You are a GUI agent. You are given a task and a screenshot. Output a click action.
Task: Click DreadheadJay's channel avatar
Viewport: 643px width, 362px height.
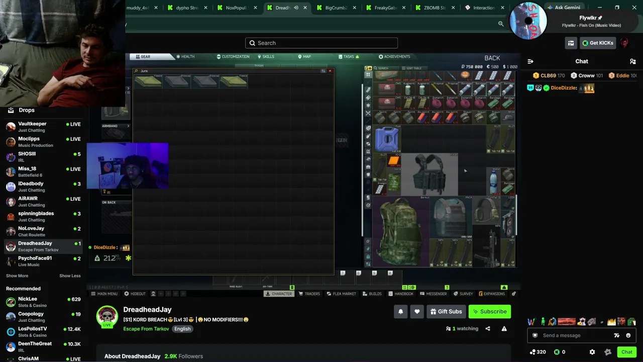tap(107, 316)
